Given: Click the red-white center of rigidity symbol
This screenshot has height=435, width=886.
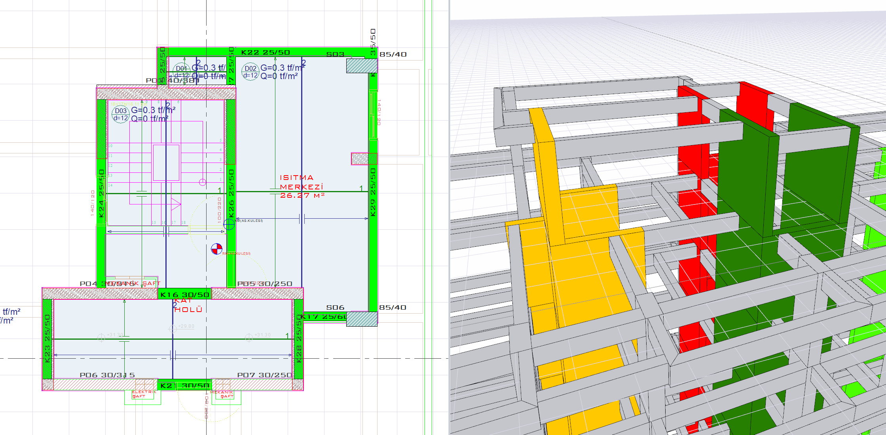Looking at the screenshot, I should 216,249.
